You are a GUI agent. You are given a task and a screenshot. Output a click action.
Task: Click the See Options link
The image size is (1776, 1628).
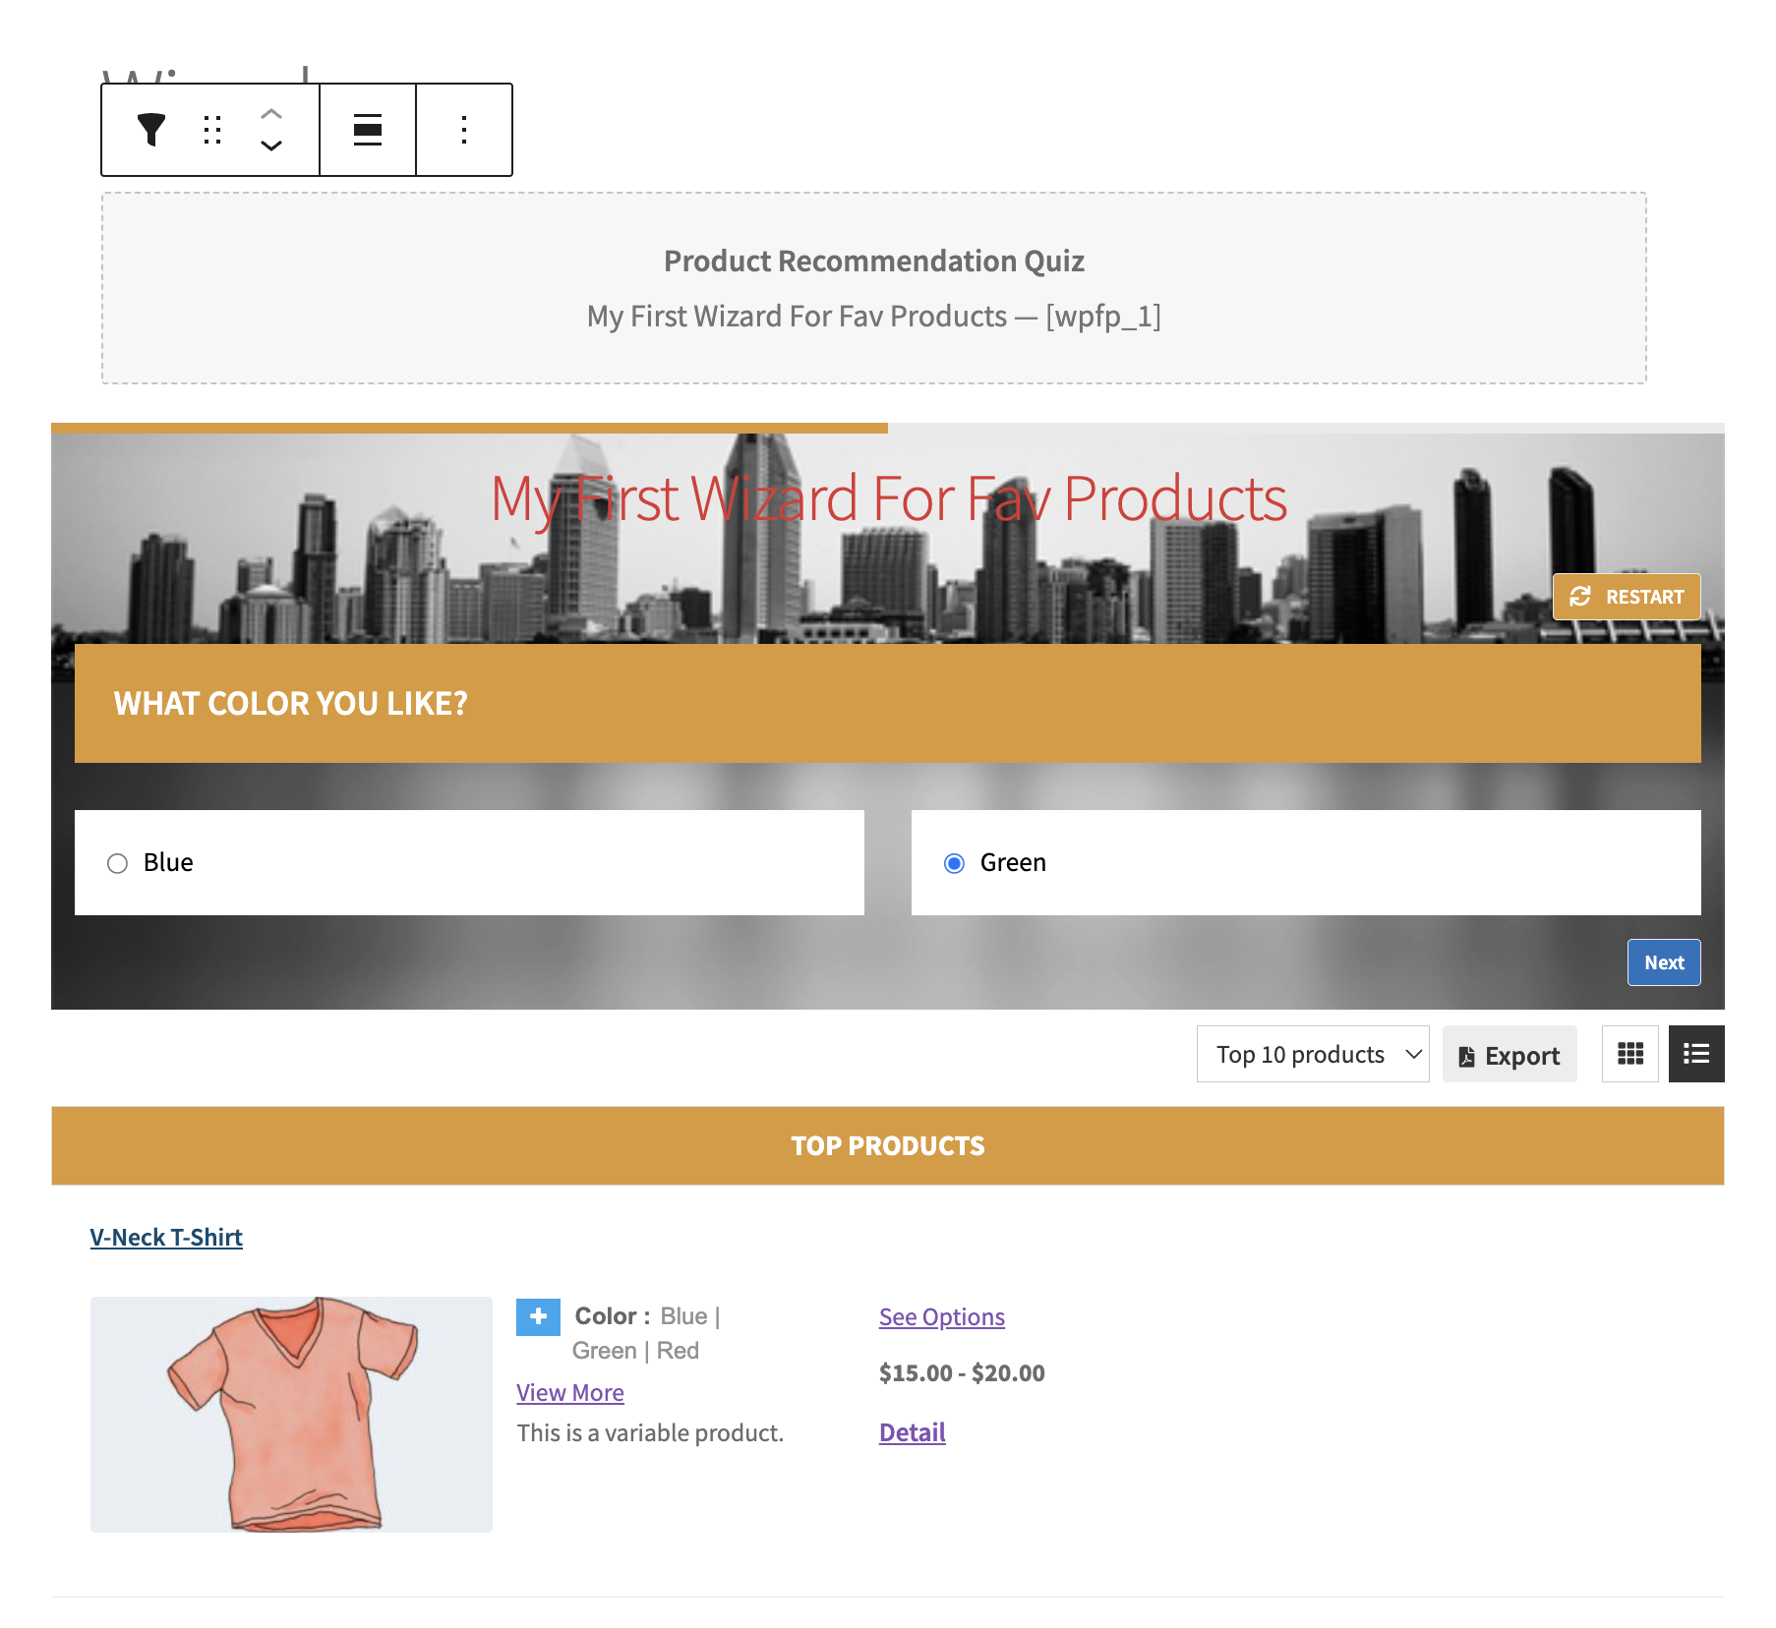click(x=942, y=1317)
